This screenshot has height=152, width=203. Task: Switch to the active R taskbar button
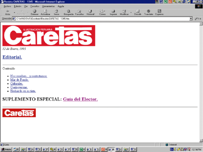(112, 149)
